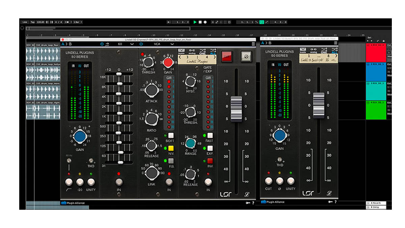This screenshot has height=228, width=405.
Task: Click the Tap tempo button
Action: pyautogui.click(x=32, y=22)
